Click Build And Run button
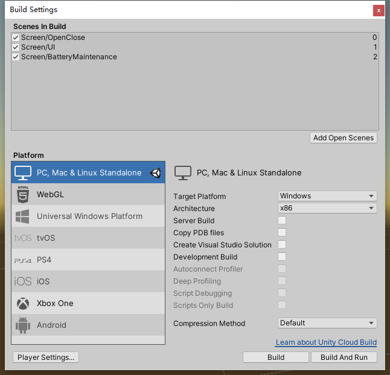 [x=344, y=357]
